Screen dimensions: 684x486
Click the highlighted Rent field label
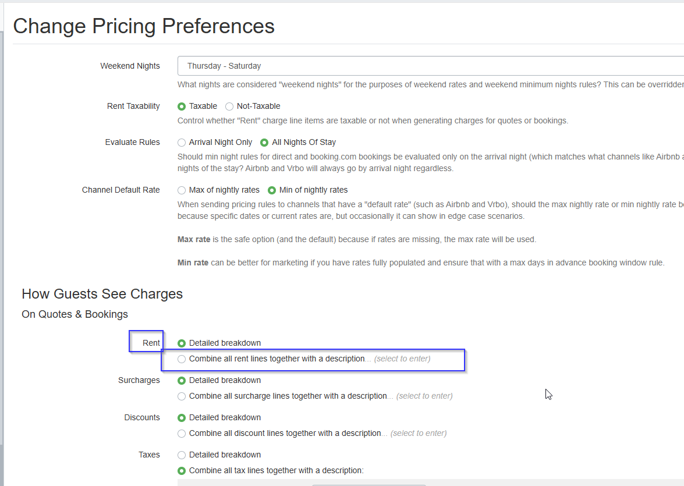pyautogui.click(x=151, y=343)
